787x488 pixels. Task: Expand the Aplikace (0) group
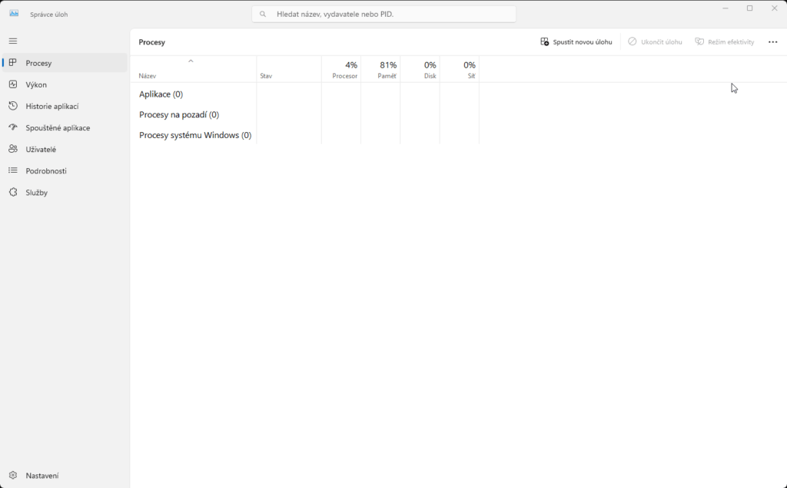click(x=161, y=94)
